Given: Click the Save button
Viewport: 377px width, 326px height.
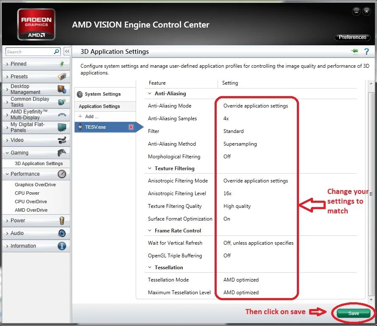Looking at the screenshot, I should point(353,313).
